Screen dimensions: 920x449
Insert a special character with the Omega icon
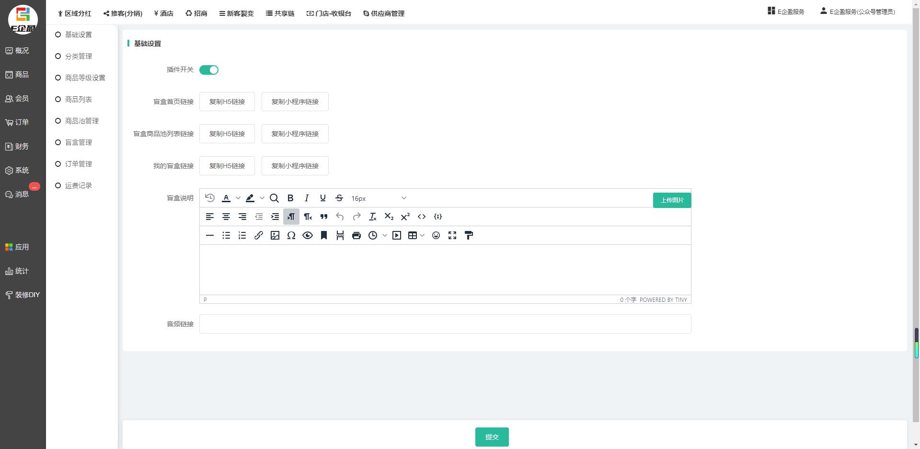point(291,235)
